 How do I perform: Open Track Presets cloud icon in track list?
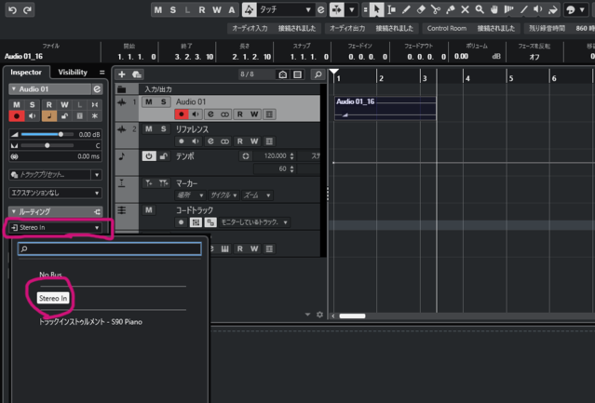tap(137, 74)
